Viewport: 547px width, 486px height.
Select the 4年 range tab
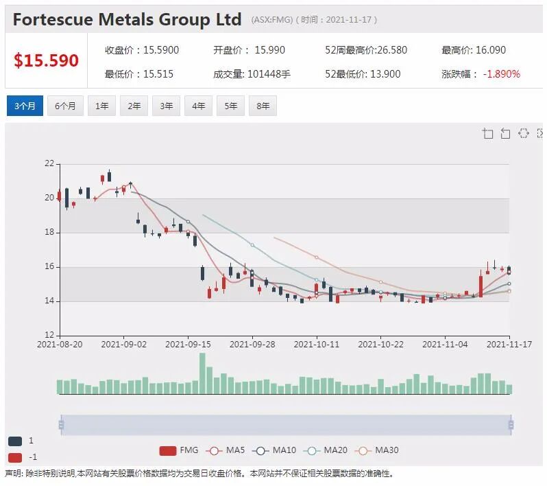(x=198, y=106)
